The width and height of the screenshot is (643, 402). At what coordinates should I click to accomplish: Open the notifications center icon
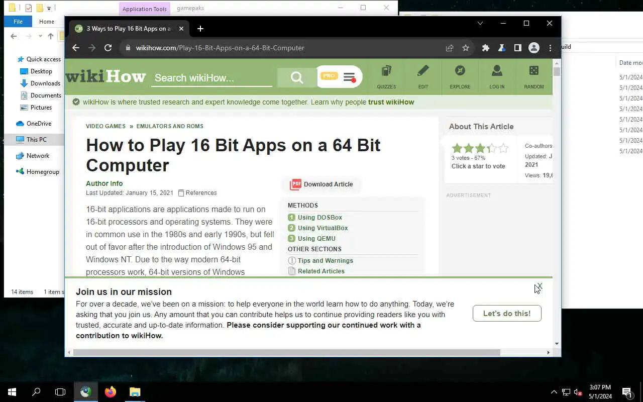tap(627, 392)
